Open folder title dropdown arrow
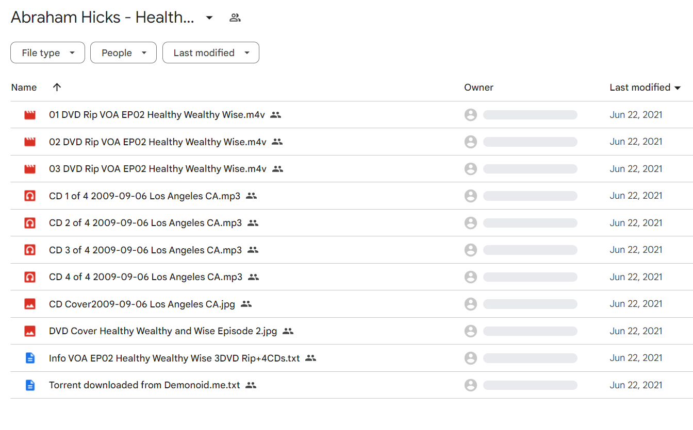The height and width of the screenshot is (430, 693). click(209, 18)
